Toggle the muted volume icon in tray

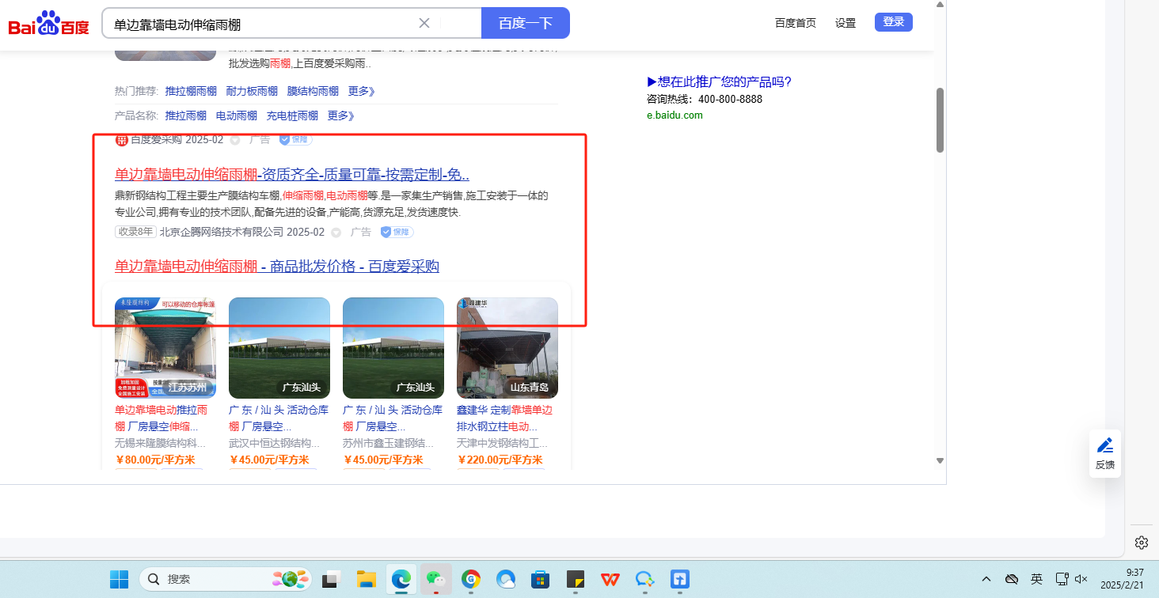click(x=1081, y=579)
